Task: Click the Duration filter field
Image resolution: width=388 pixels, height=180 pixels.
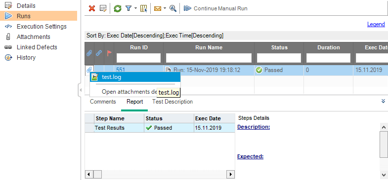Action: point(329,58)
